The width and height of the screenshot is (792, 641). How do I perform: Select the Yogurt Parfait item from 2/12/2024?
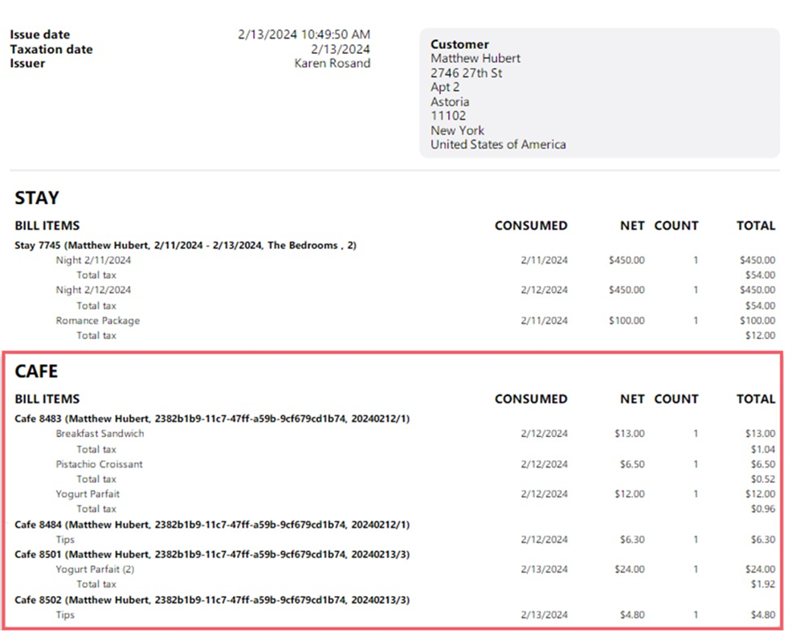coord(88,494)
